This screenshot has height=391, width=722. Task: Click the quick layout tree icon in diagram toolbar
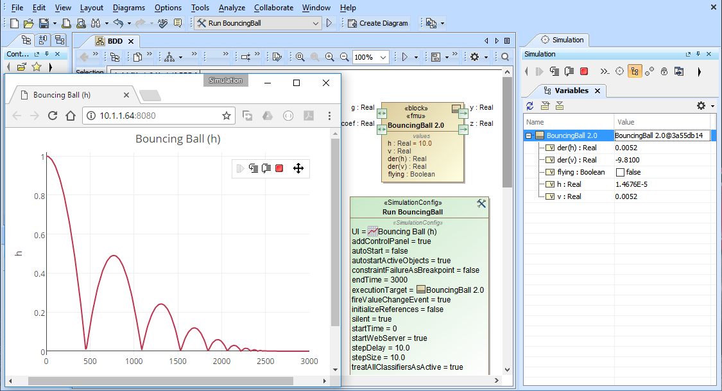[x=169, y=57]
